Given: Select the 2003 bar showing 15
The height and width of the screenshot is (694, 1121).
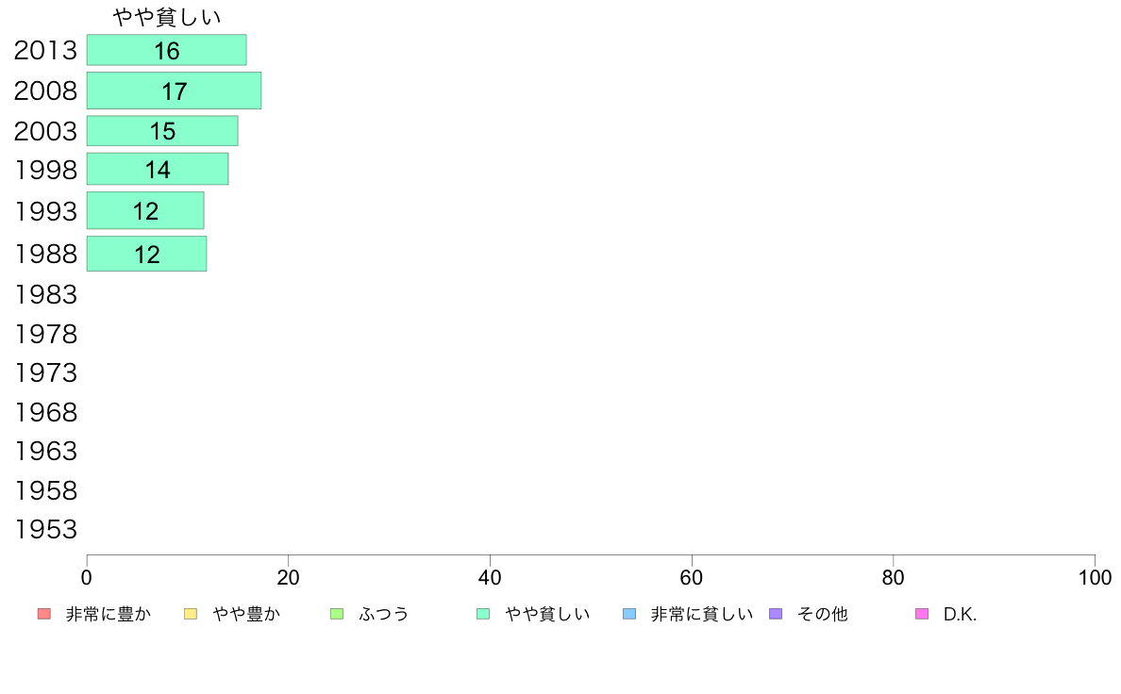Looking at the screenshot, I should [x=162, y=131].
